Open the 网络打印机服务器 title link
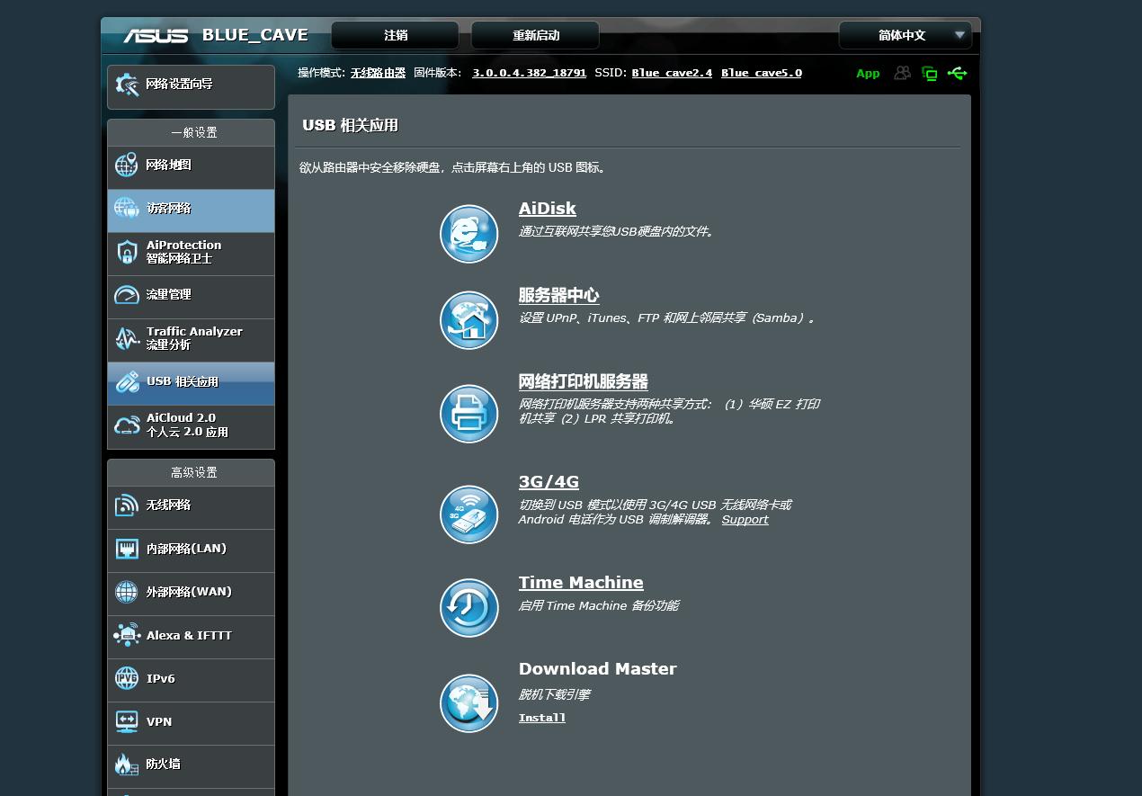 [x=583, y=381]
